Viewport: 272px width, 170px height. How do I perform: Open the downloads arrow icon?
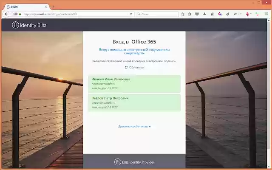click(204, 14)
